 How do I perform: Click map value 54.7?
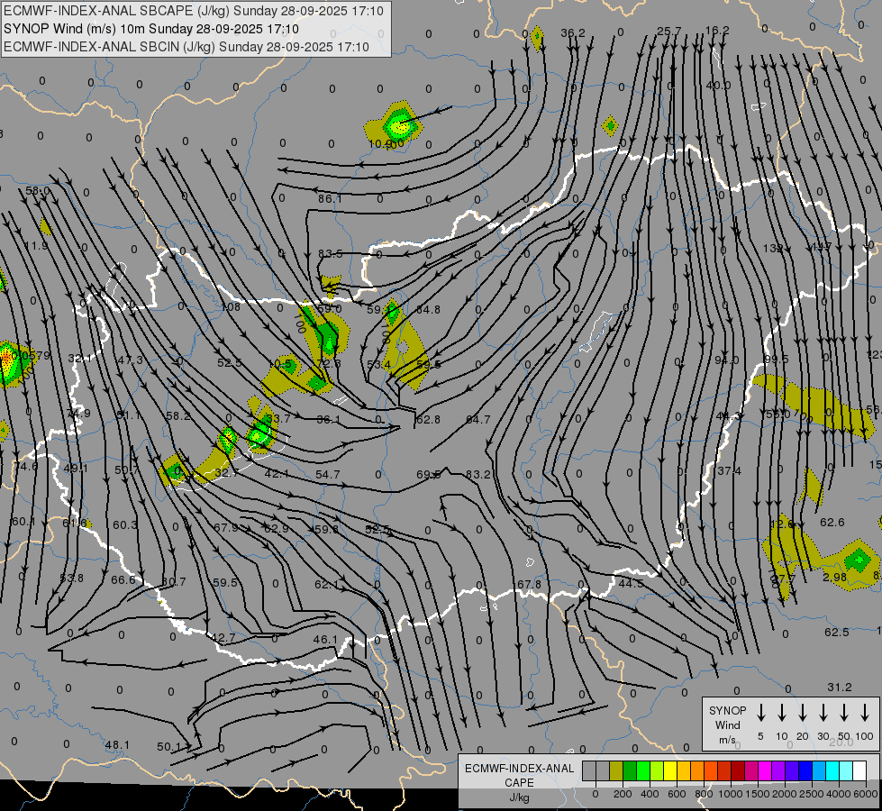click(327, 475)
